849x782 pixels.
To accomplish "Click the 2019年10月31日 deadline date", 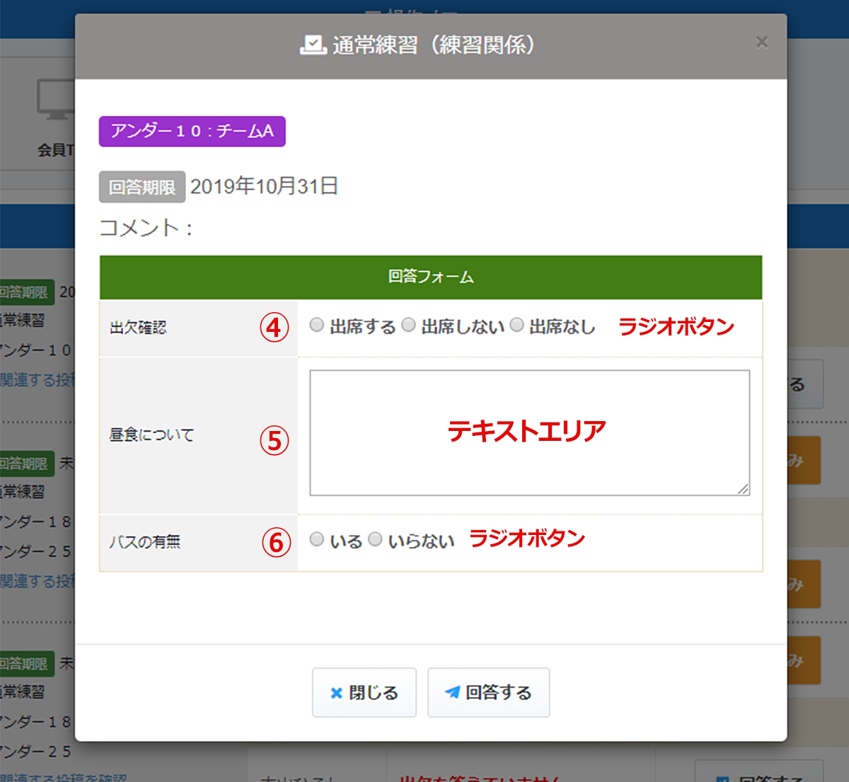I will click(264, 186).
